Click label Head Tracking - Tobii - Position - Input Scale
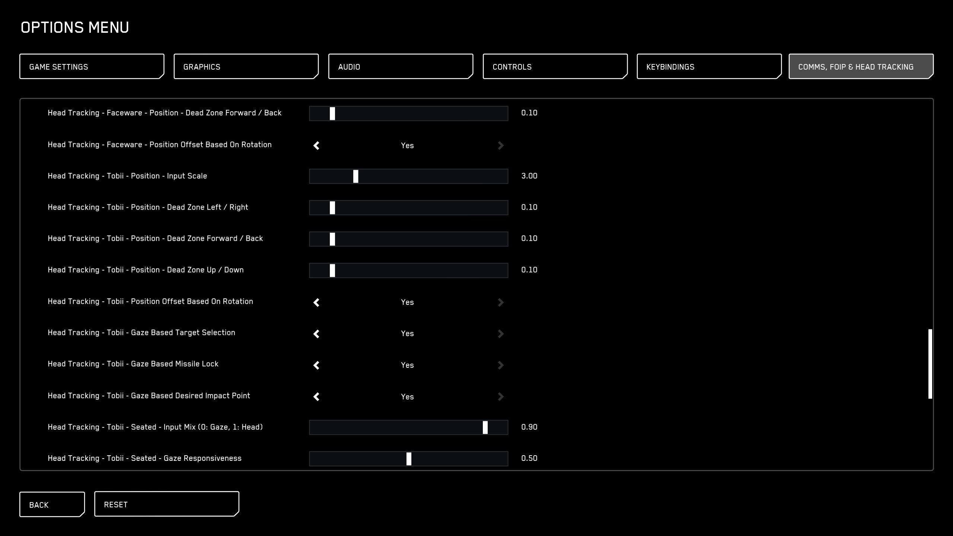This screenshot has height=536, width=953. tap(127, 176)
